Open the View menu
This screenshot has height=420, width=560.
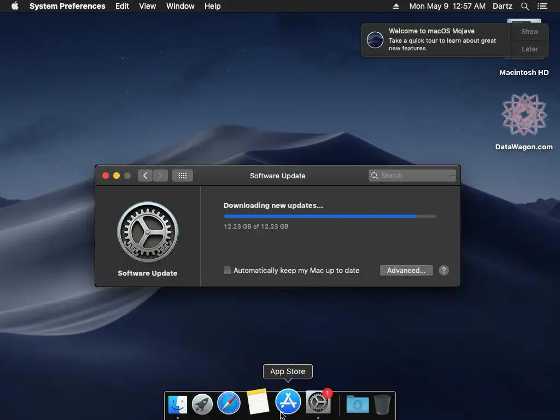click(148, 6)
